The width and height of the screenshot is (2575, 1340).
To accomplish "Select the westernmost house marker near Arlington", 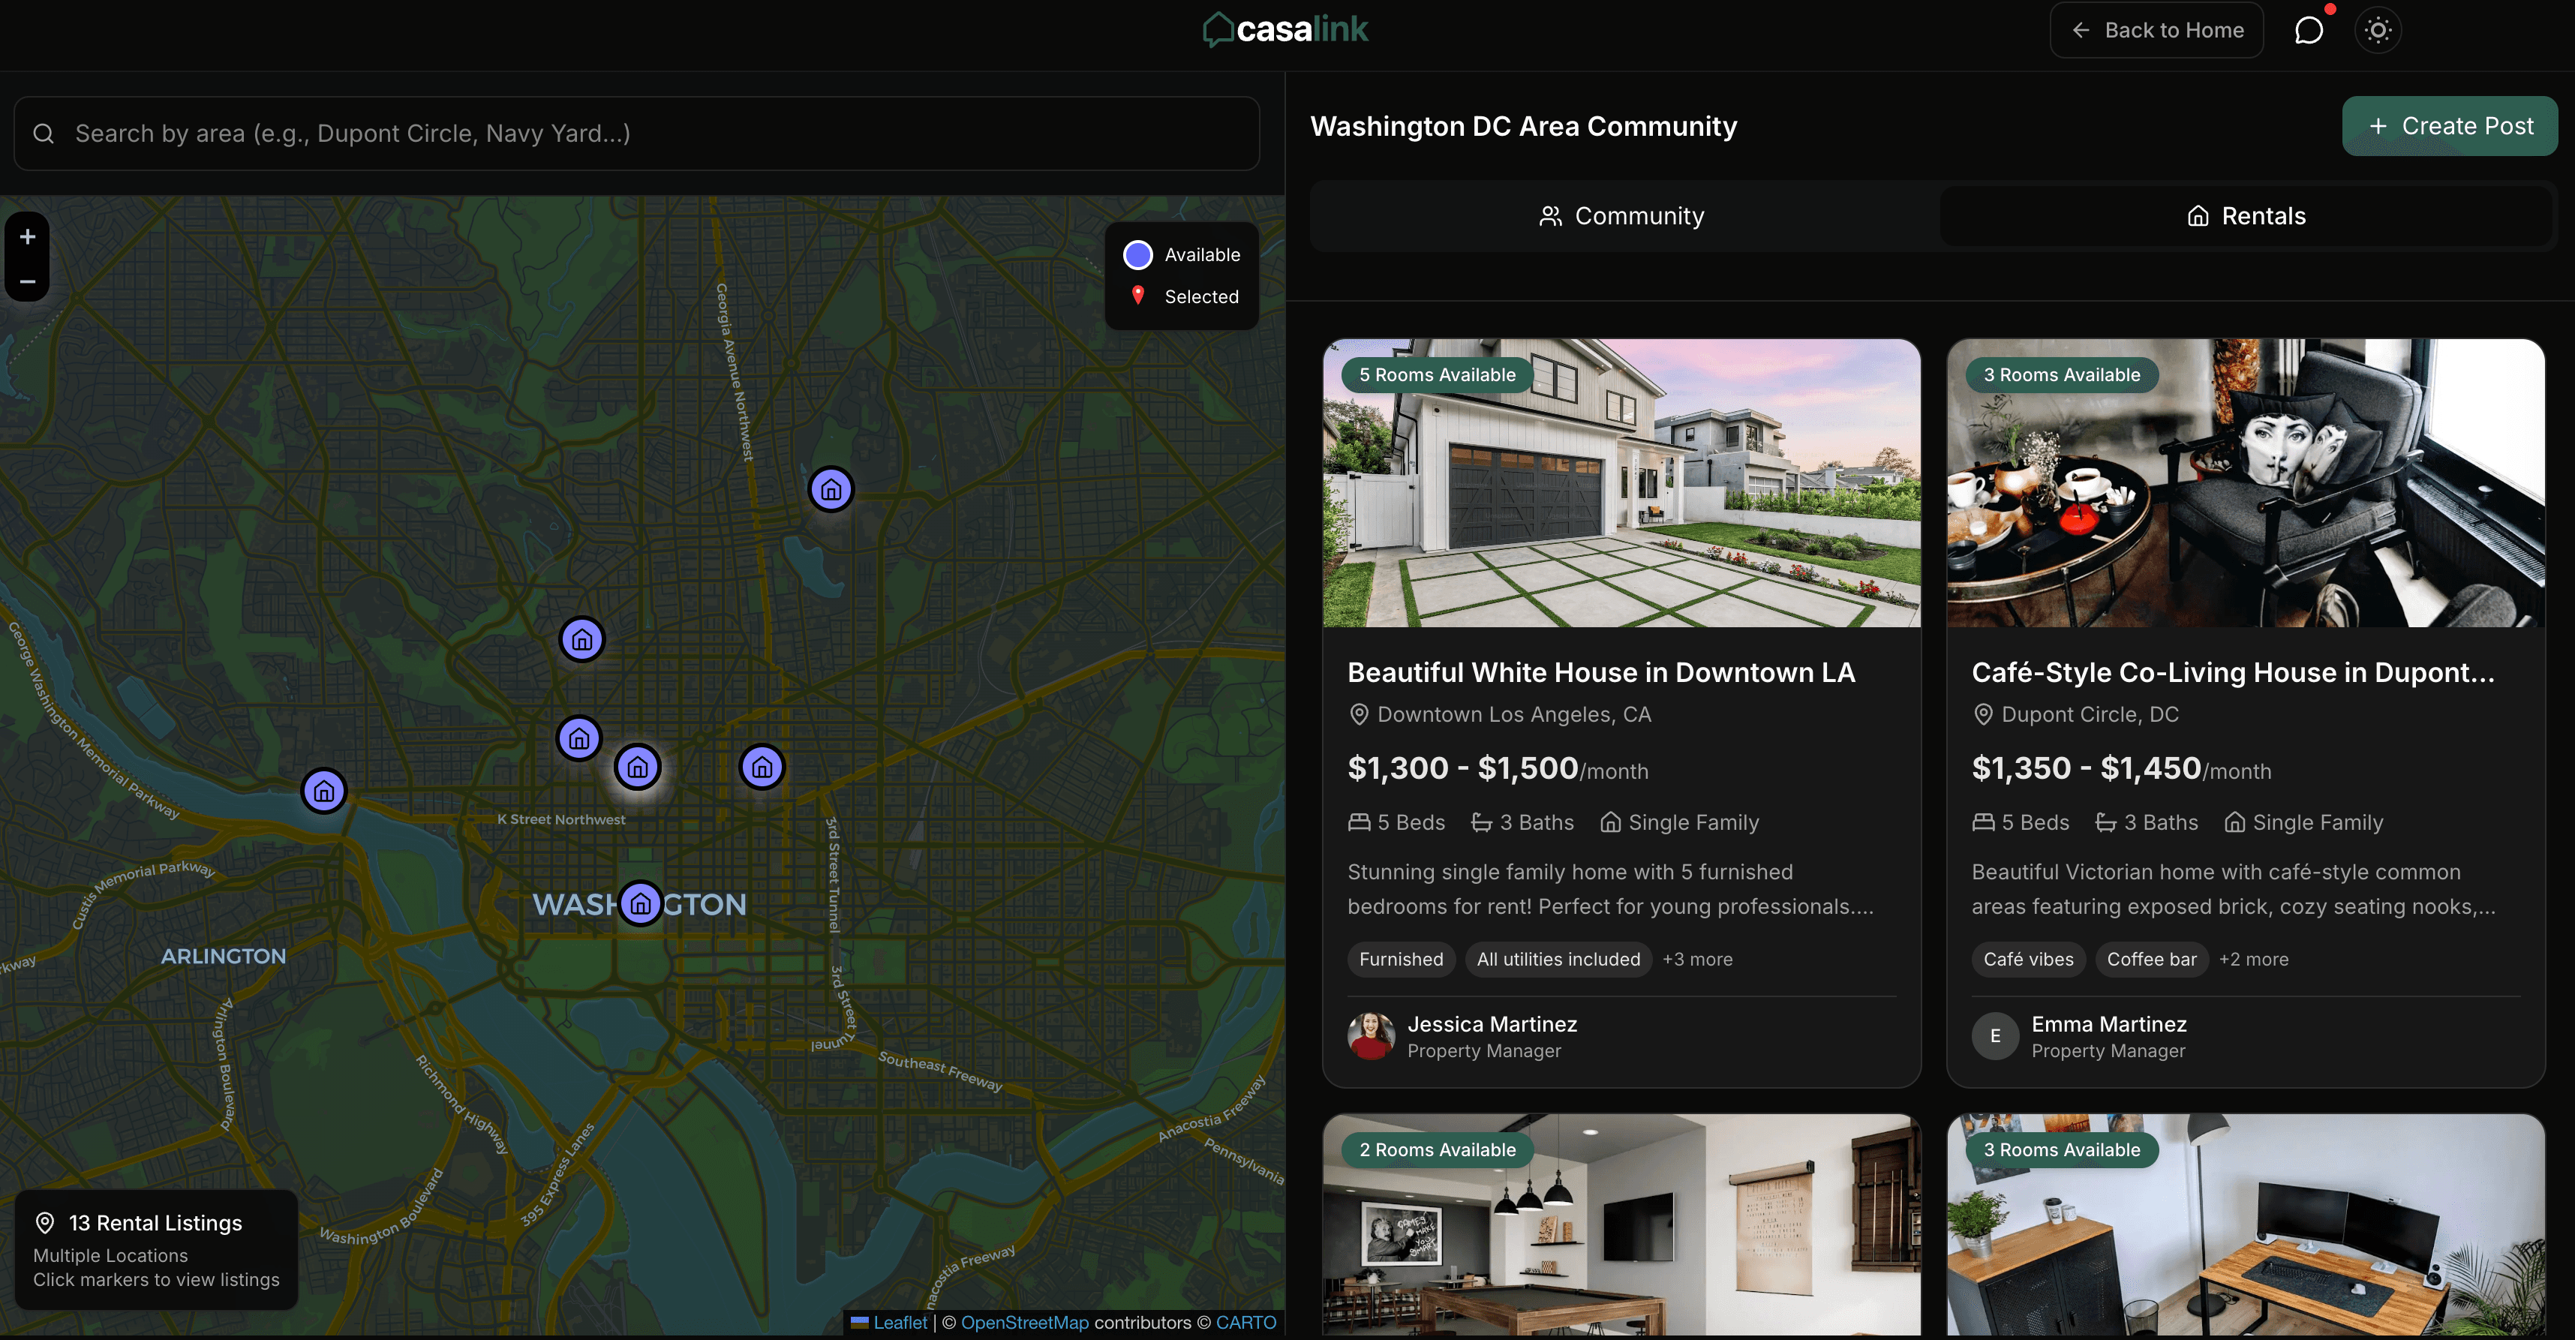I will pos(323,790).
